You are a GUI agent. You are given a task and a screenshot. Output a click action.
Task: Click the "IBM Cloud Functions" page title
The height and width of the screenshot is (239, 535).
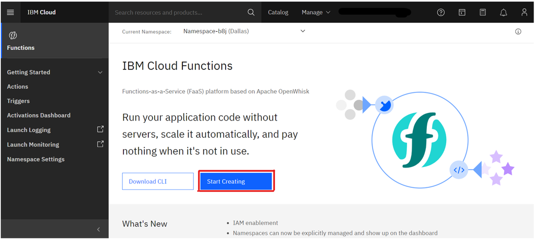[x=177, y=65]
